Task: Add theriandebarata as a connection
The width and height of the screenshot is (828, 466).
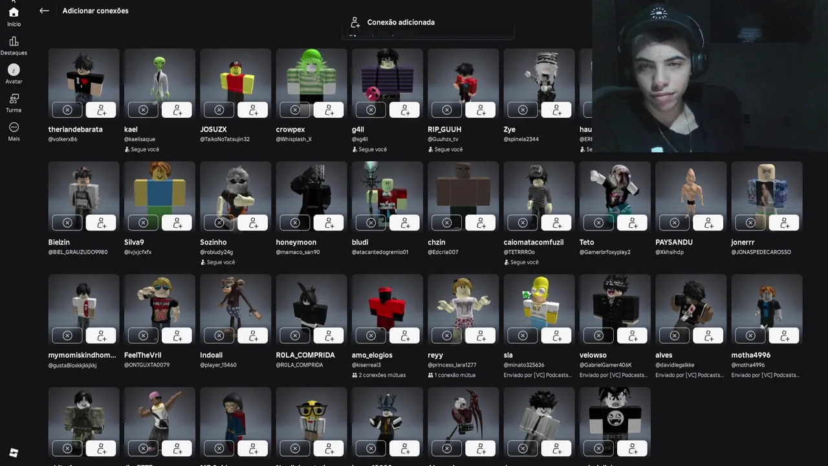Action: coord(101,110)
